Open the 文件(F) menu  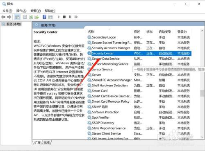point(7,11)
